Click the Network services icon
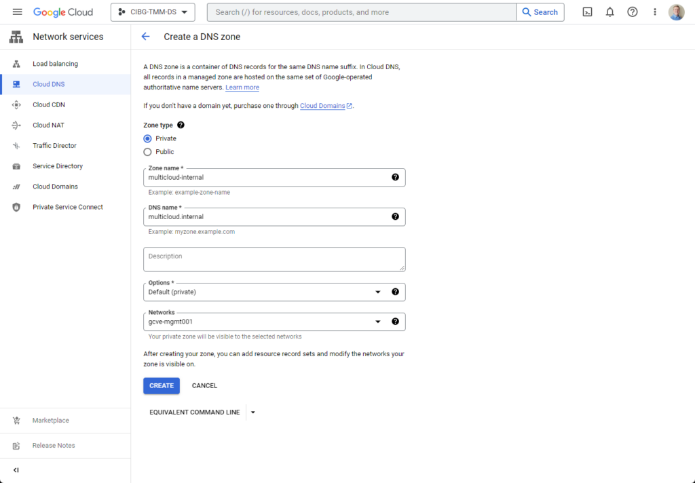Viewport: 695px width, 483px height. point(16,37)
